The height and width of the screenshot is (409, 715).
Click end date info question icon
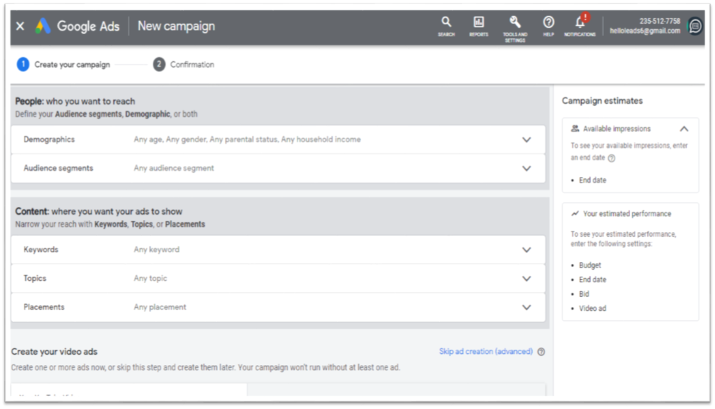(612, 158)
